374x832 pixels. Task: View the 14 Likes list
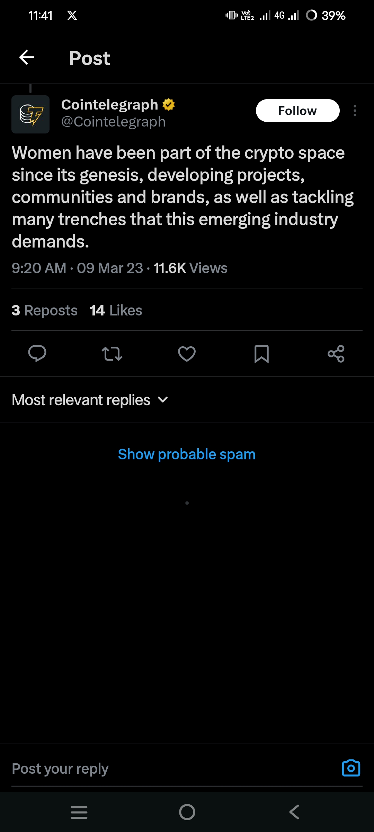click(x=116, y=310)
